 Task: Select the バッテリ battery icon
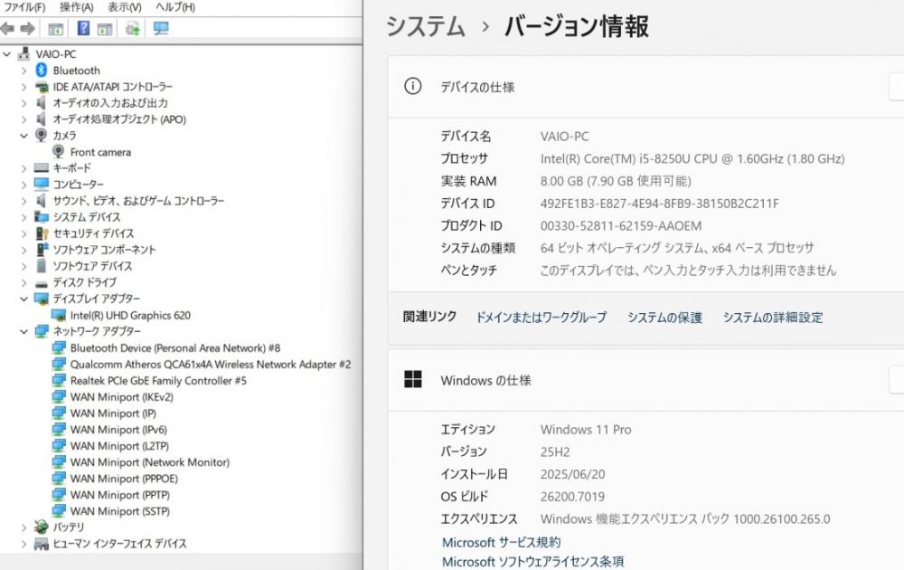[x=41, y=527]
